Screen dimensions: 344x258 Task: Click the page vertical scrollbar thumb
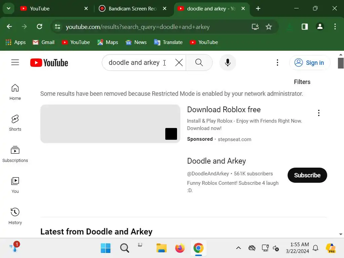(341, 63)
